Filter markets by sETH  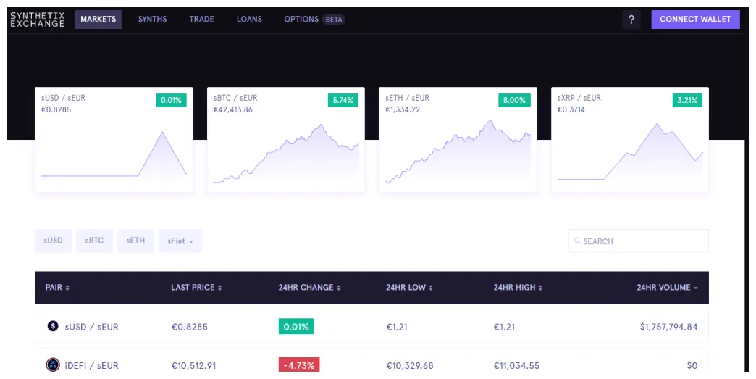[135, 241]
